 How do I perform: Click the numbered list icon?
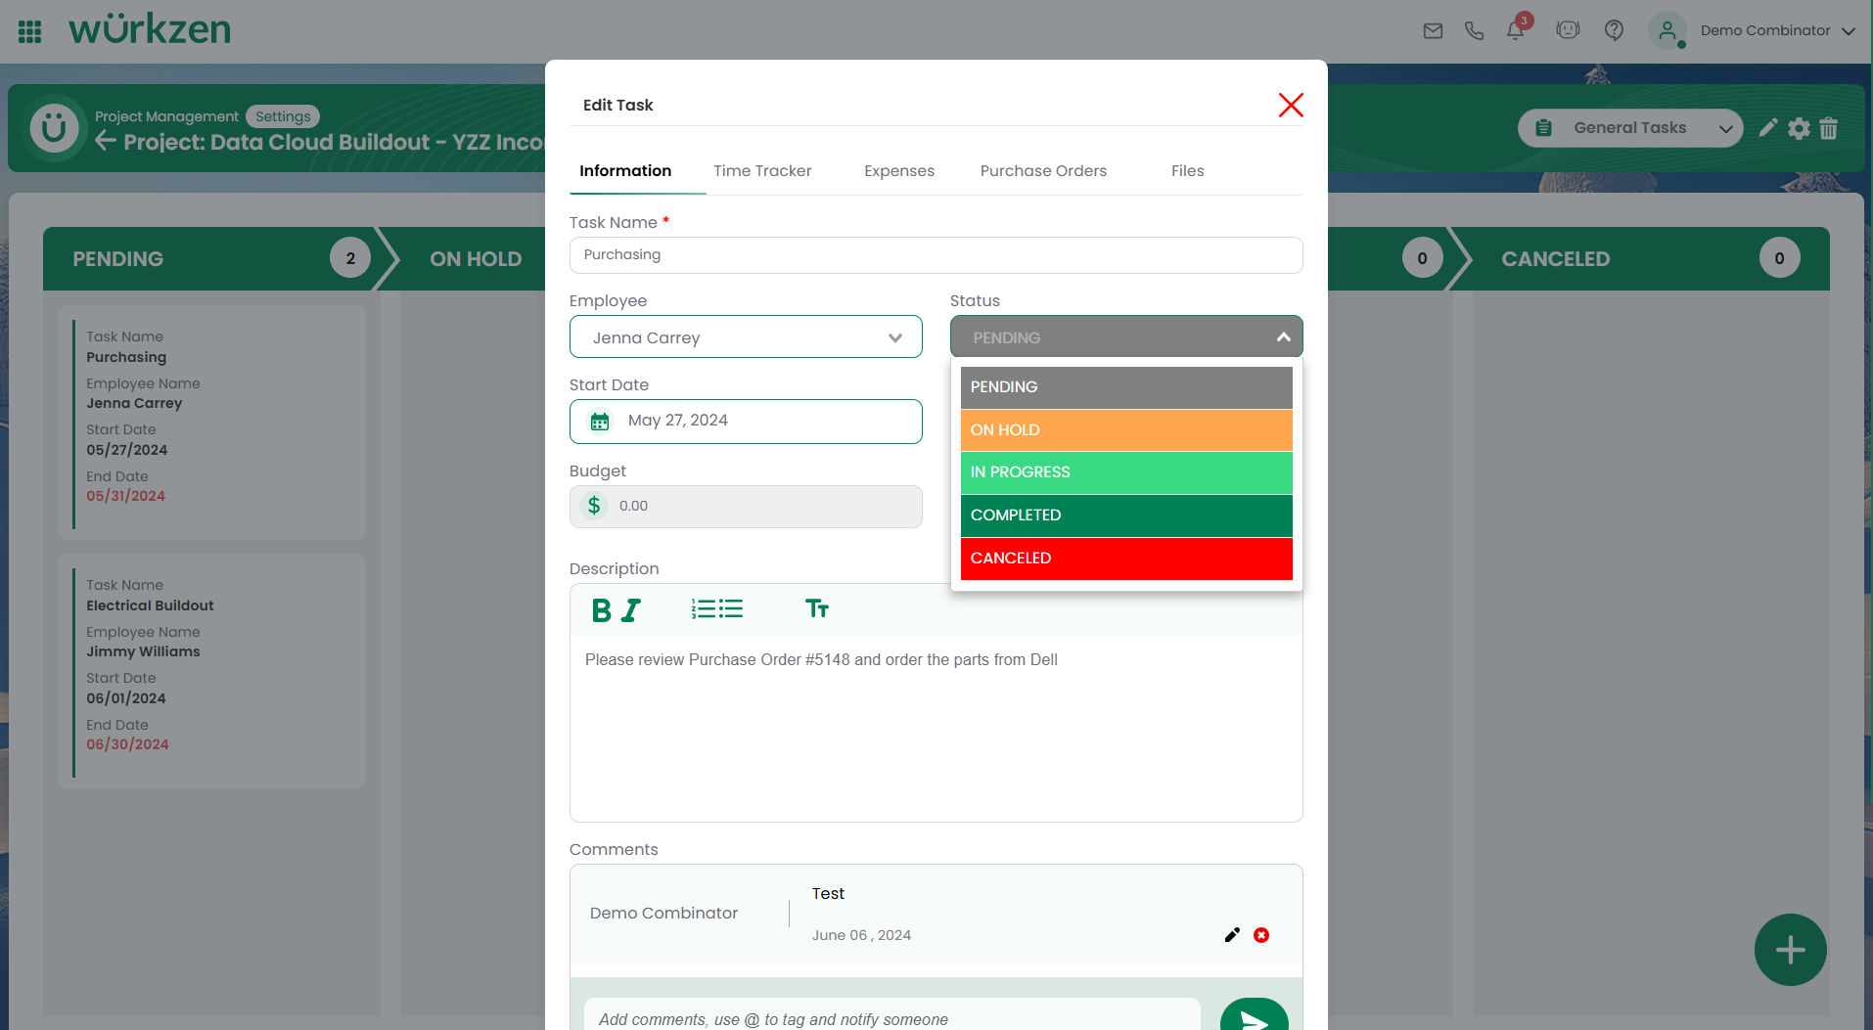pyautogui.click(x=703, y=609)
